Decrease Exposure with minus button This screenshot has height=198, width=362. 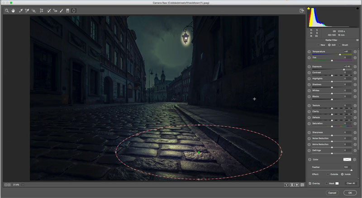[309, 67]
